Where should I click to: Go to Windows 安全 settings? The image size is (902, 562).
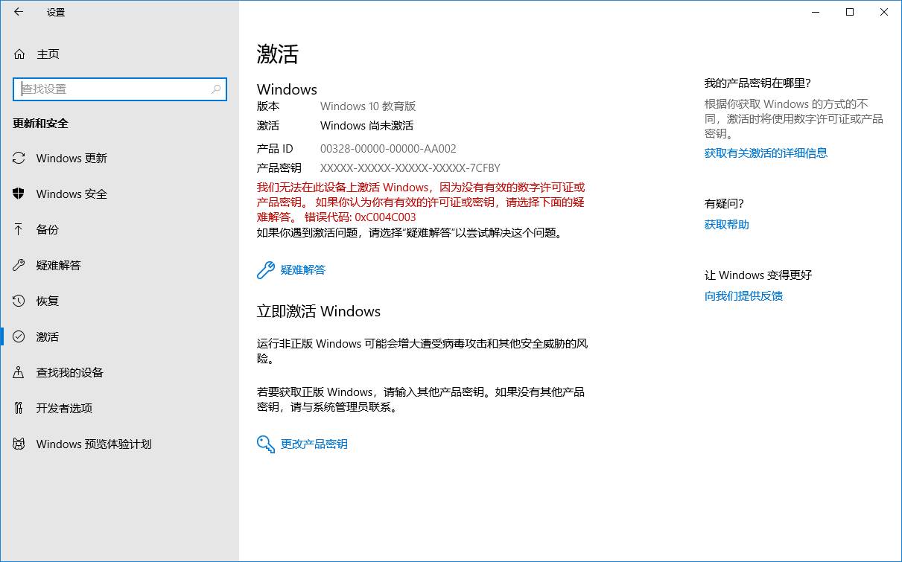[x=119, y=194]
